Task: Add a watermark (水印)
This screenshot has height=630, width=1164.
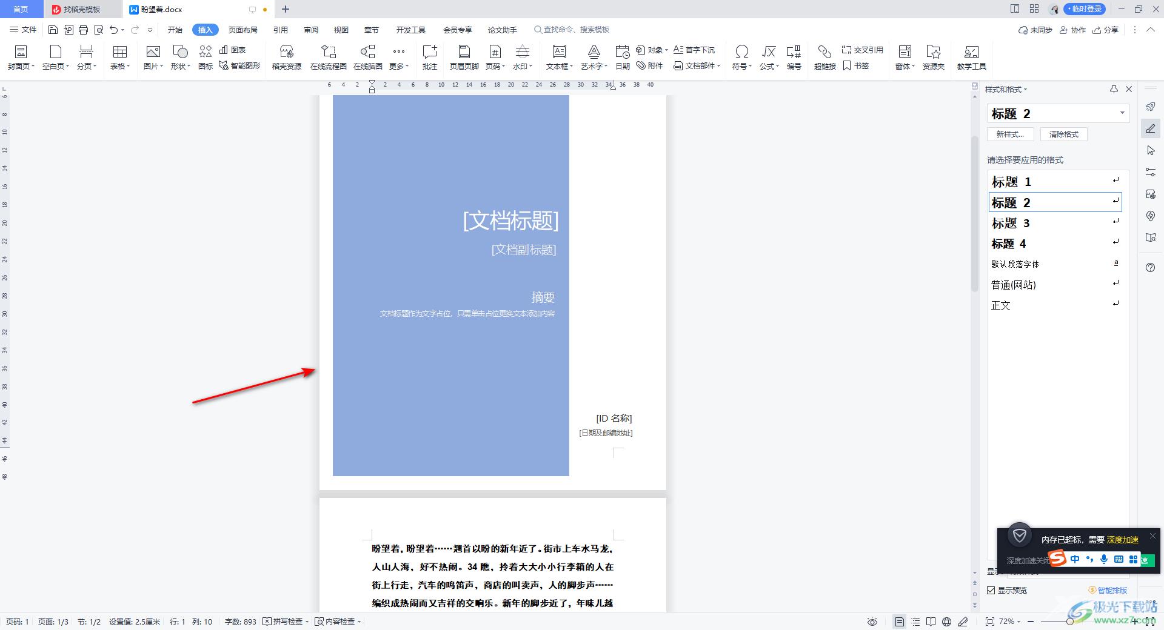Action: tap(523, 58)
